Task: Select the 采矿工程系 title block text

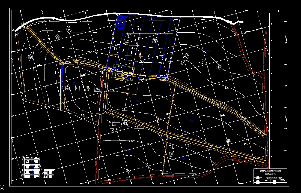Action: pos(270,174)
